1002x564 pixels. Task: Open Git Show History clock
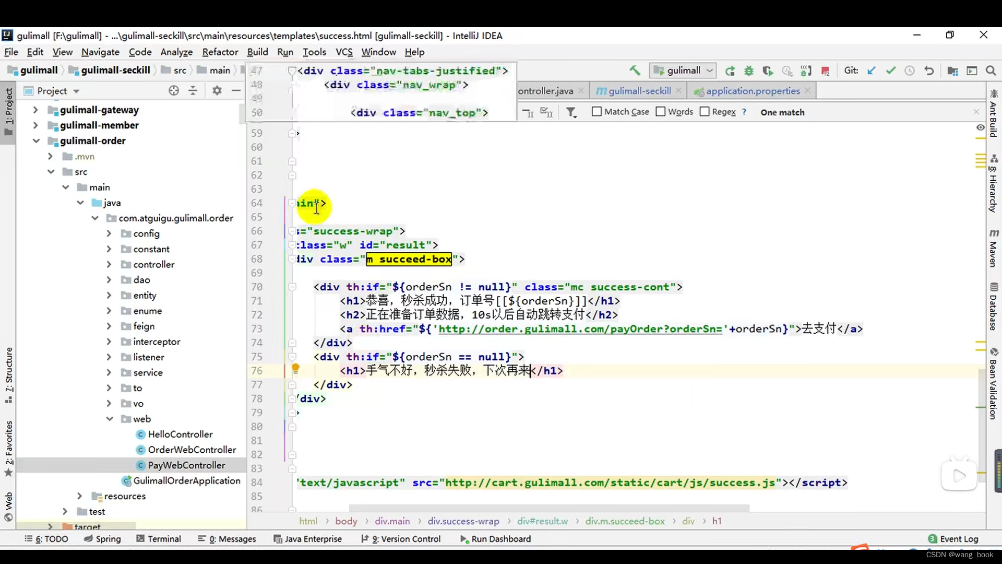click(910, 70)
